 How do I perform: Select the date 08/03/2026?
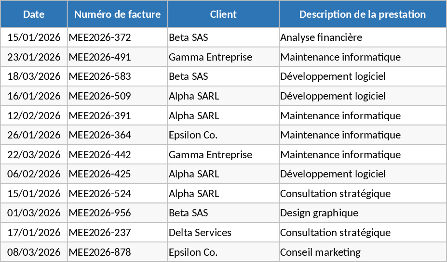34,252
